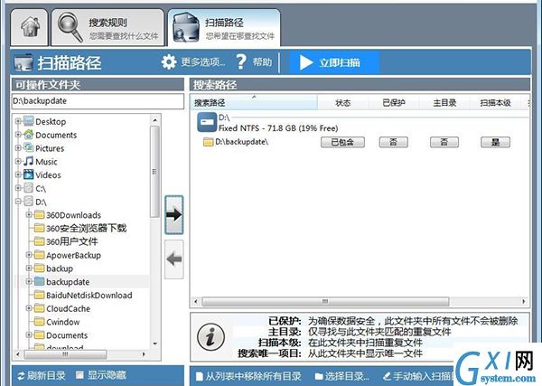Toggle 扫描本级 是 for D:\backupdate\

tap(495, 142)
